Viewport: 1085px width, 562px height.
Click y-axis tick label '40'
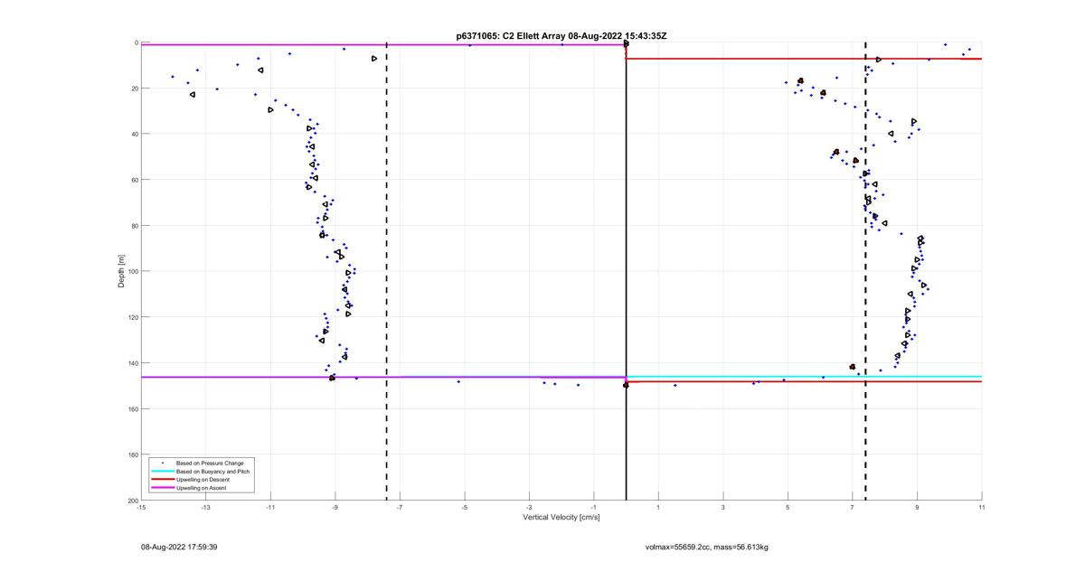(x=134, y=134)
